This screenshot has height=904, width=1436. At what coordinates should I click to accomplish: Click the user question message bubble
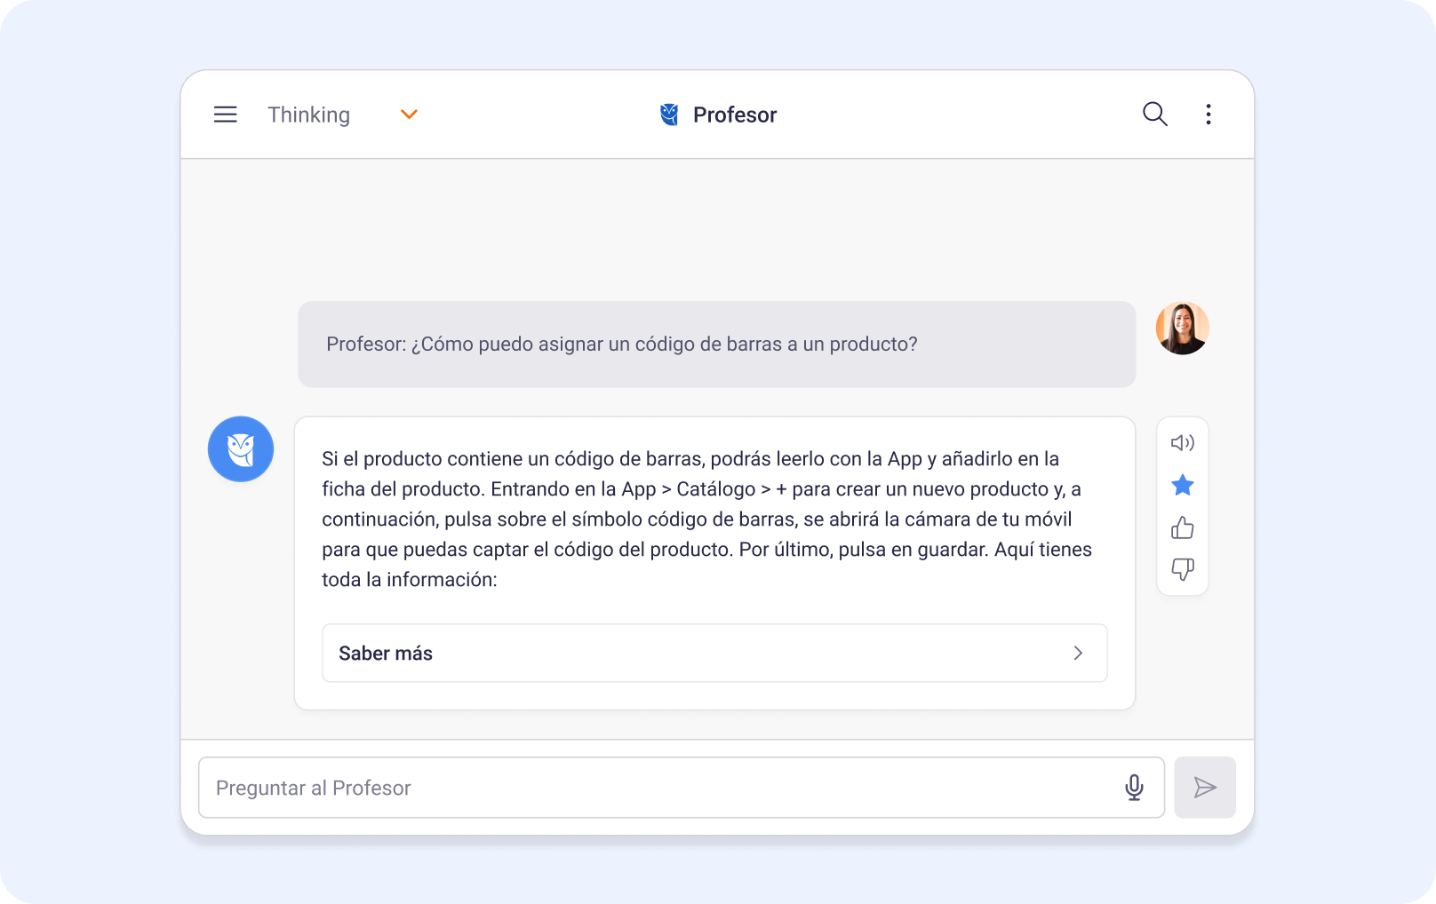[716, 344]
